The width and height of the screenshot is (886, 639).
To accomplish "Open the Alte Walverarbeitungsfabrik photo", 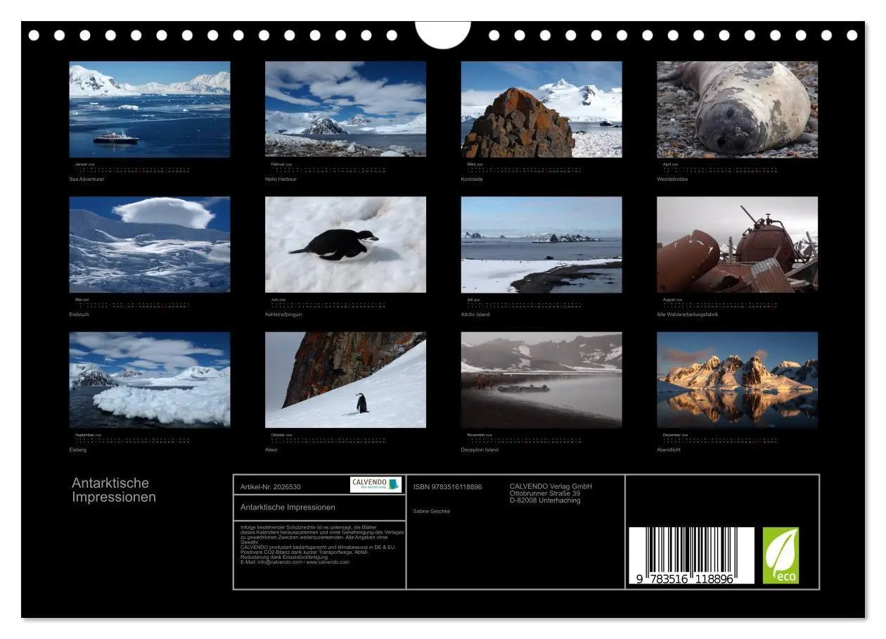I will click(x=738, y=245).
